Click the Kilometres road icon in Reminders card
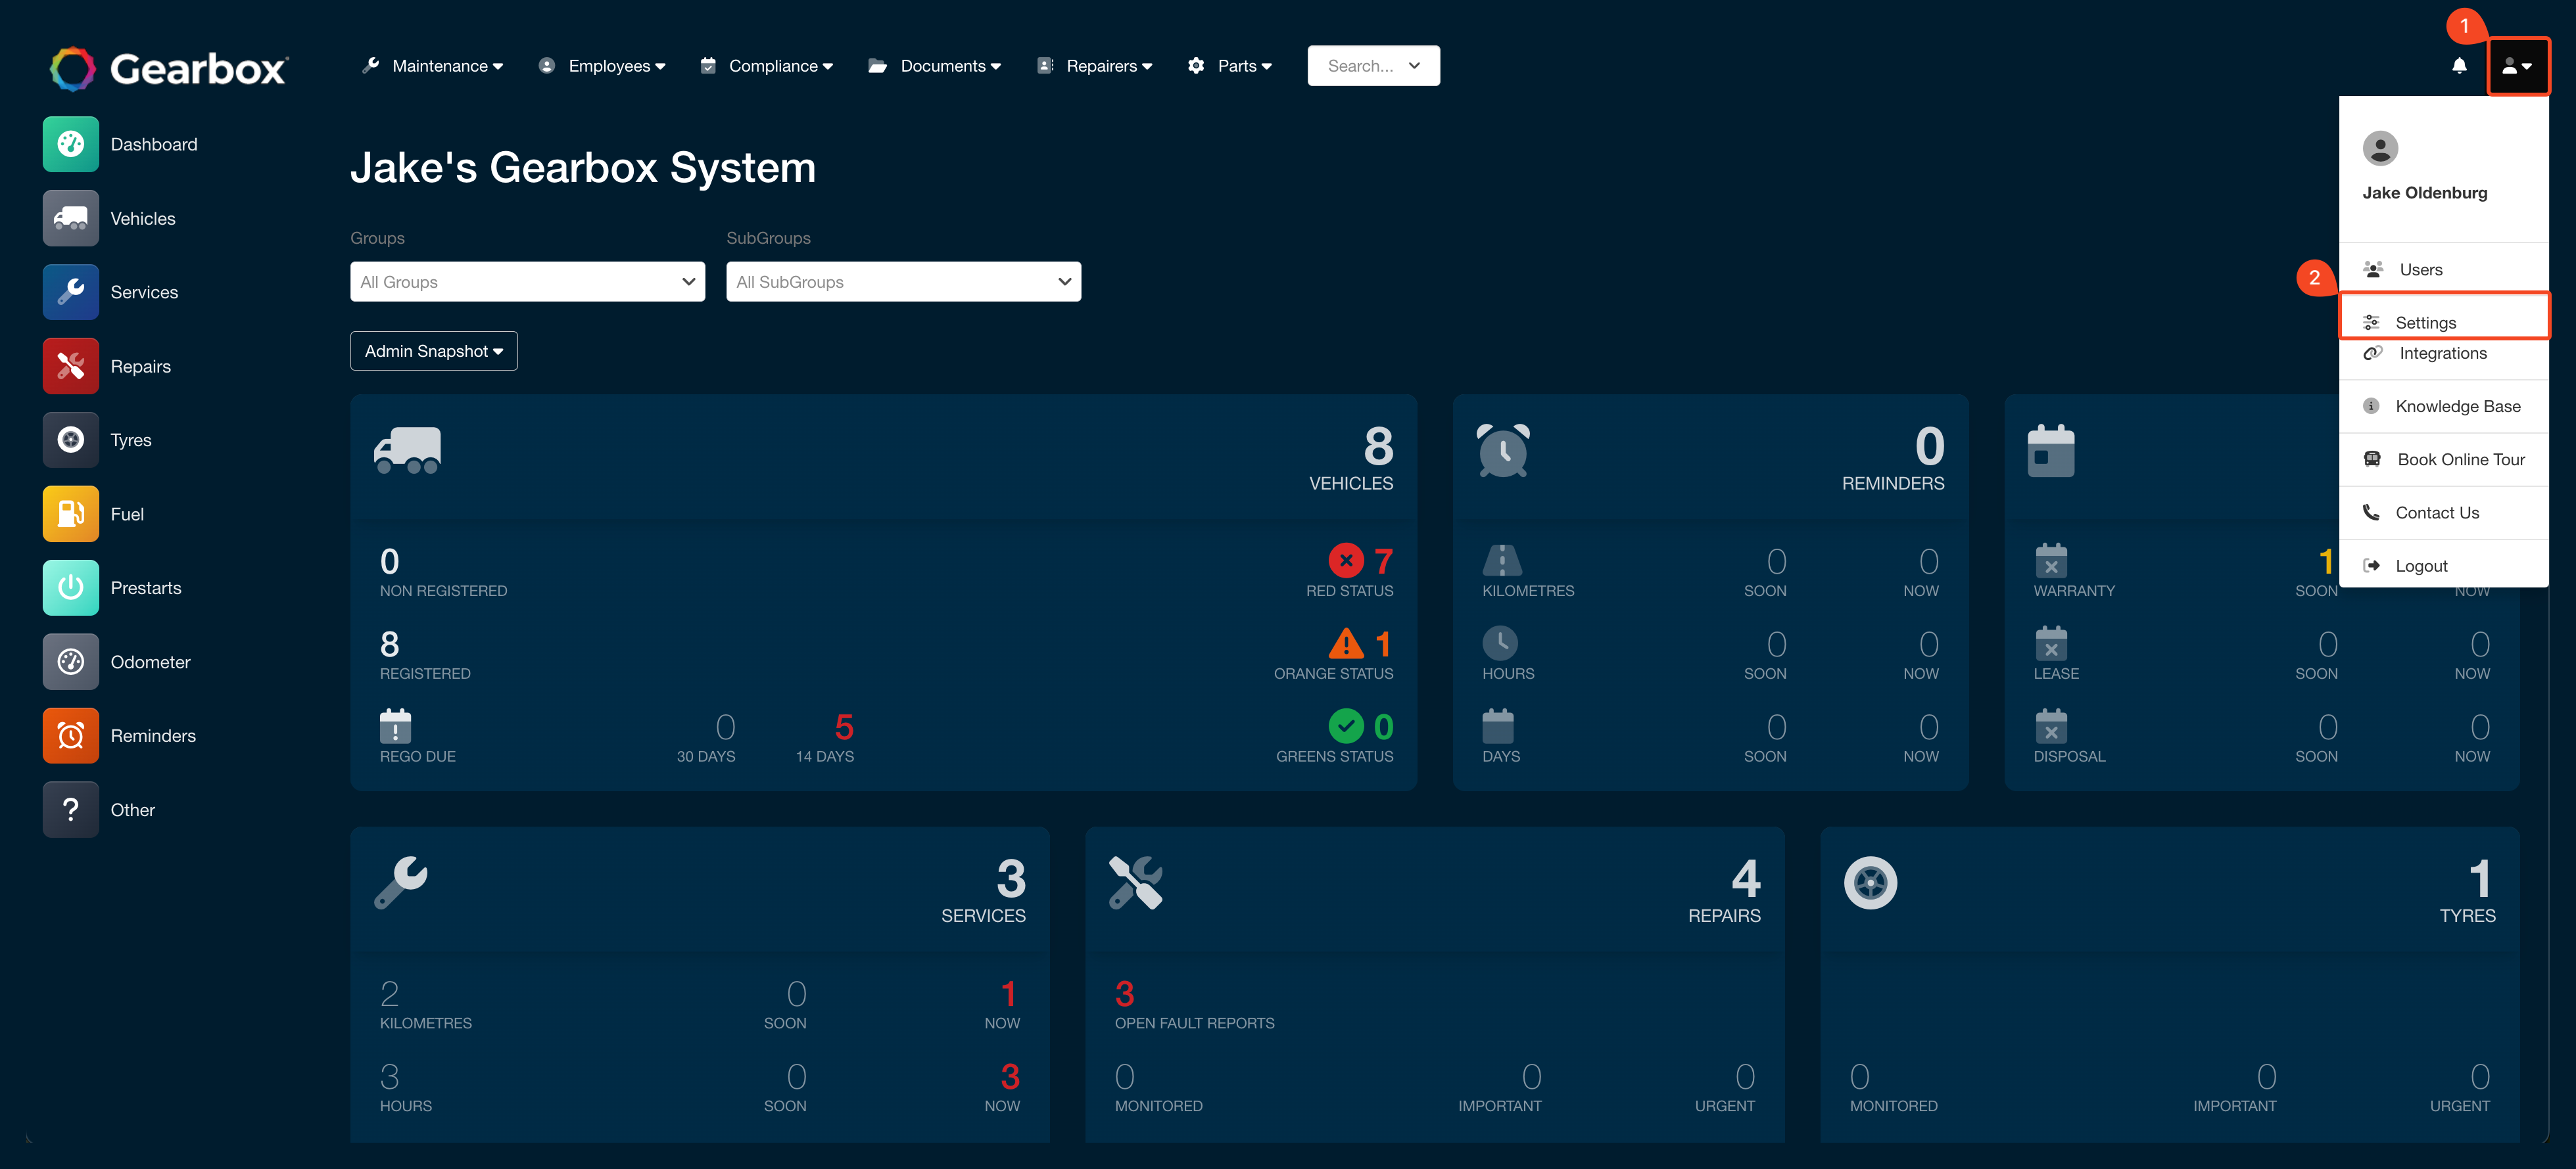The image size is (2576, 1169). 1501,561
